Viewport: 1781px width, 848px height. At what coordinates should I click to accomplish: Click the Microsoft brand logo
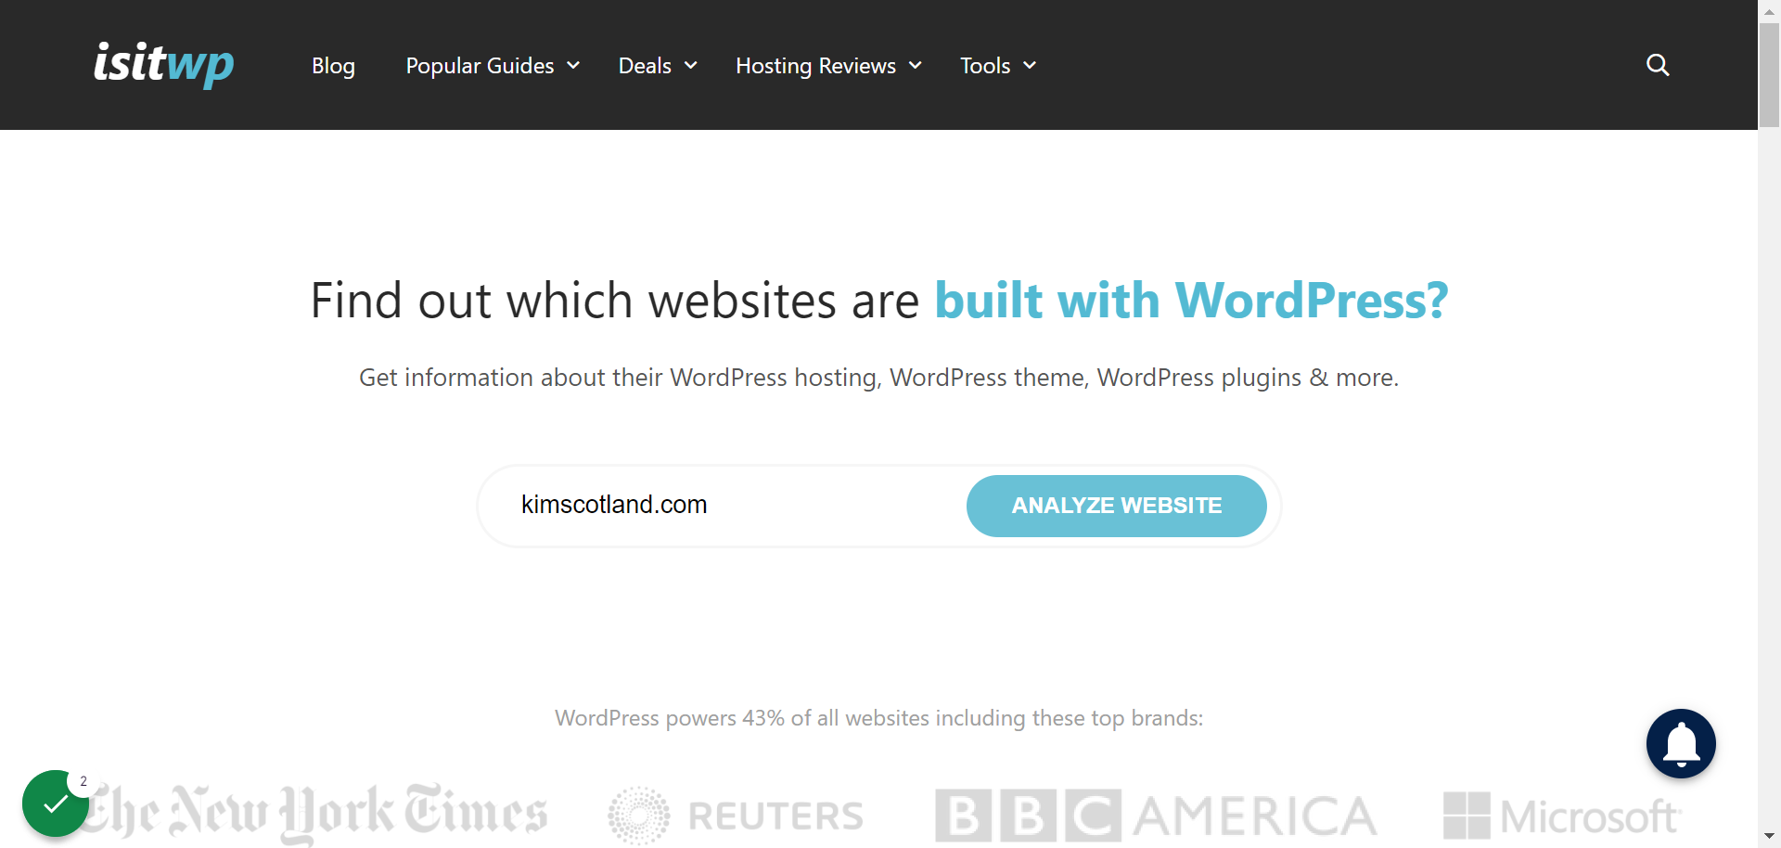(1562, 816)
